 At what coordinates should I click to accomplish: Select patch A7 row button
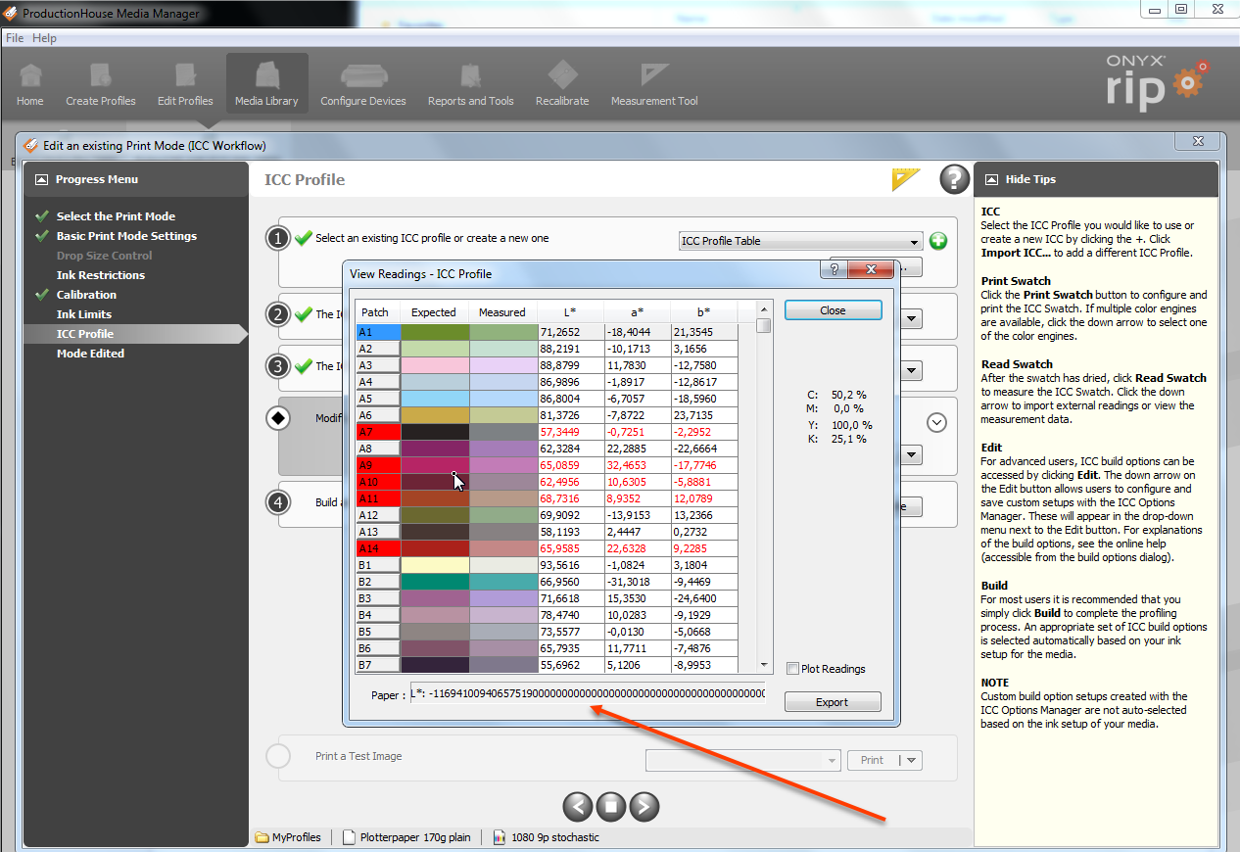coord(377,432)
